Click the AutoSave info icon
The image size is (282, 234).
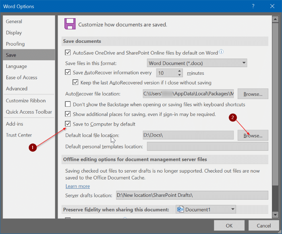(222, 52)
